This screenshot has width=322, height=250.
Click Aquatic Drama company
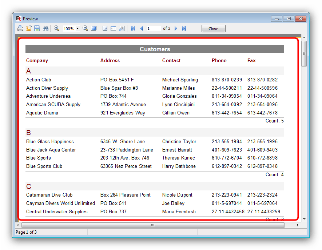(42, 113)
